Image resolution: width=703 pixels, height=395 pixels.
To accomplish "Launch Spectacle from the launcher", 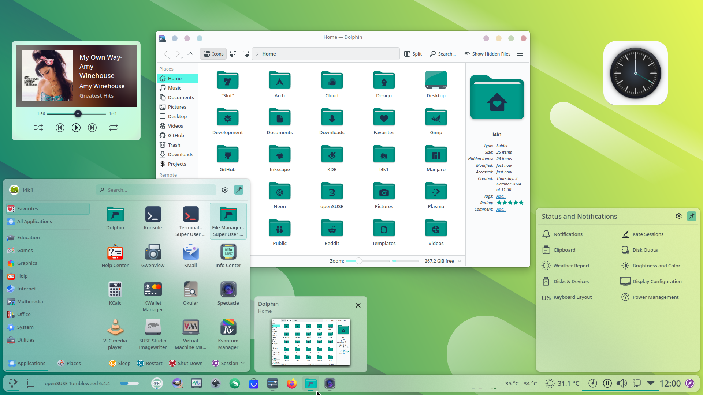I will click(x=228, y=293).
